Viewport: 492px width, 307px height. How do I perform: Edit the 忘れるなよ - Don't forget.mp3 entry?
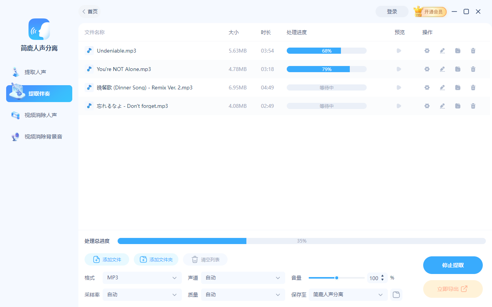[442, 106]
